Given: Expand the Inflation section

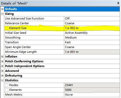Looking at the screenshot, I should pos(2,57).
